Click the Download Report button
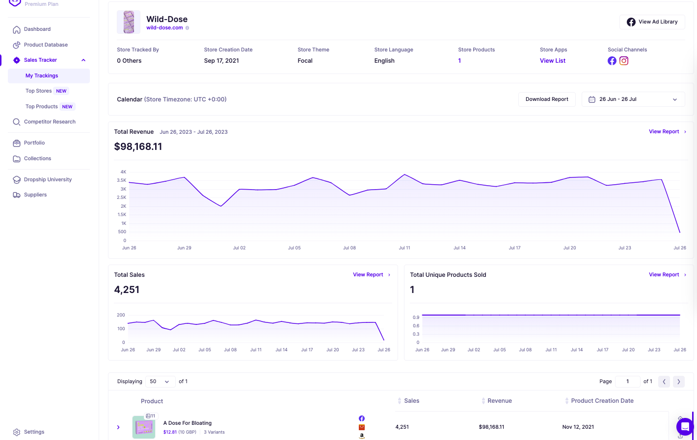The height and width of the screenshot is (440, 697). coord(547,99)
